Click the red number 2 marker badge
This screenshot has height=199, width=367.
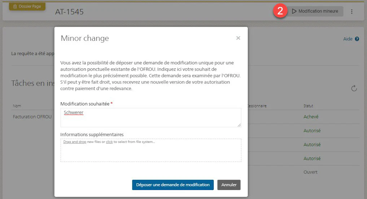pyautogui.click(x=280, y=11)
